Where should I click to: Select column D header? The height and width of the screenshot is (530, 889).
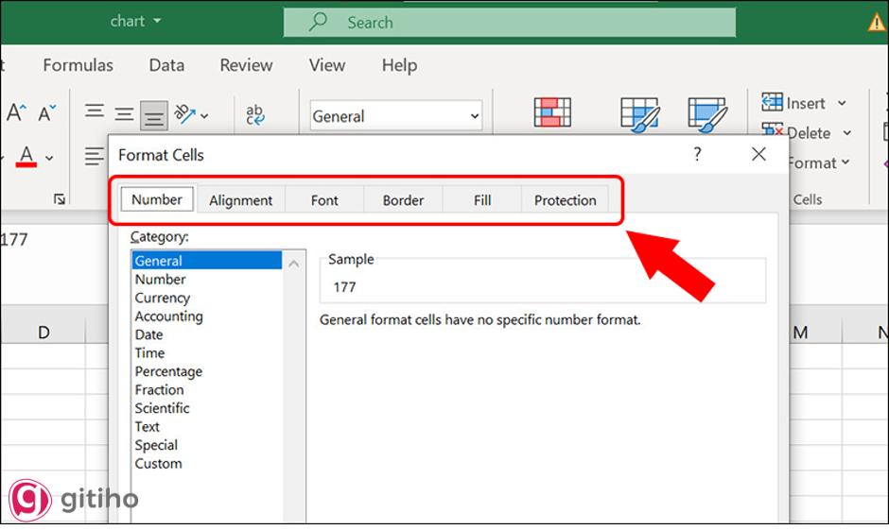44,332
